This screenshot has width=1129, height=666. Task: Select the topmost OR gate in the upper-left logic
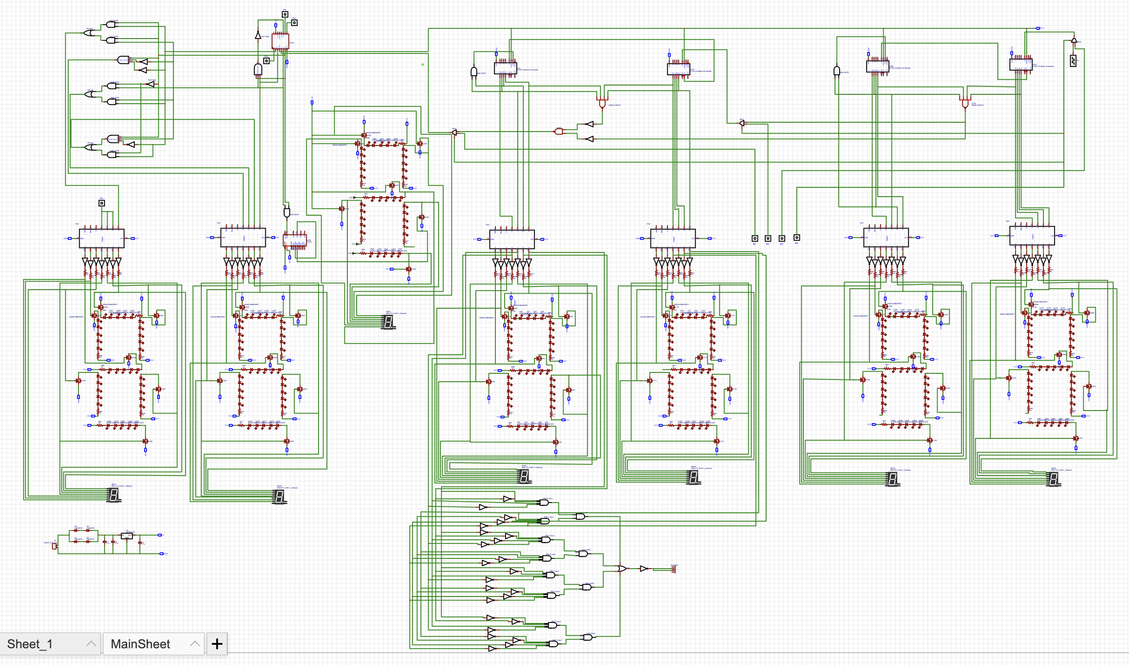pyautogui.click(x=90, y=33)
